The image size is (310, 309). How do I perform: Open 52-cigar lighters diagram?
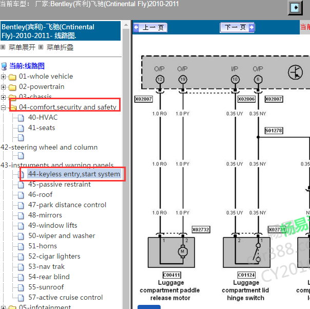click(x=54, y=257)
